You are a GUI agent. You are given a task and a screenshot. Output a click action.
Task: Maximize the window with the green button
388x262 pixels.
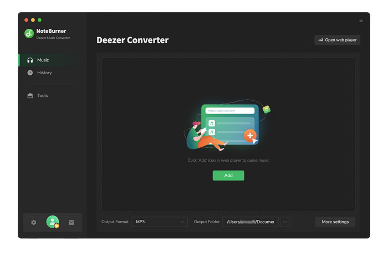click(x=39, y=20)
